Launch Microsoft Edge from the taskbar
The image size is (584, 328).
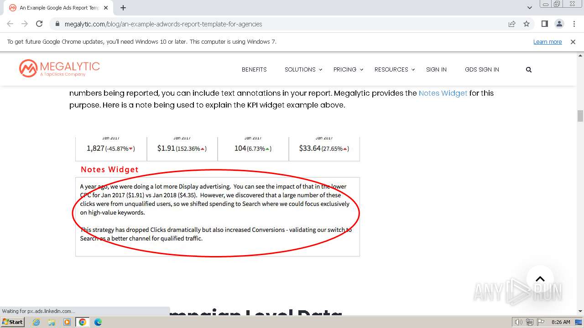[98, 322]
